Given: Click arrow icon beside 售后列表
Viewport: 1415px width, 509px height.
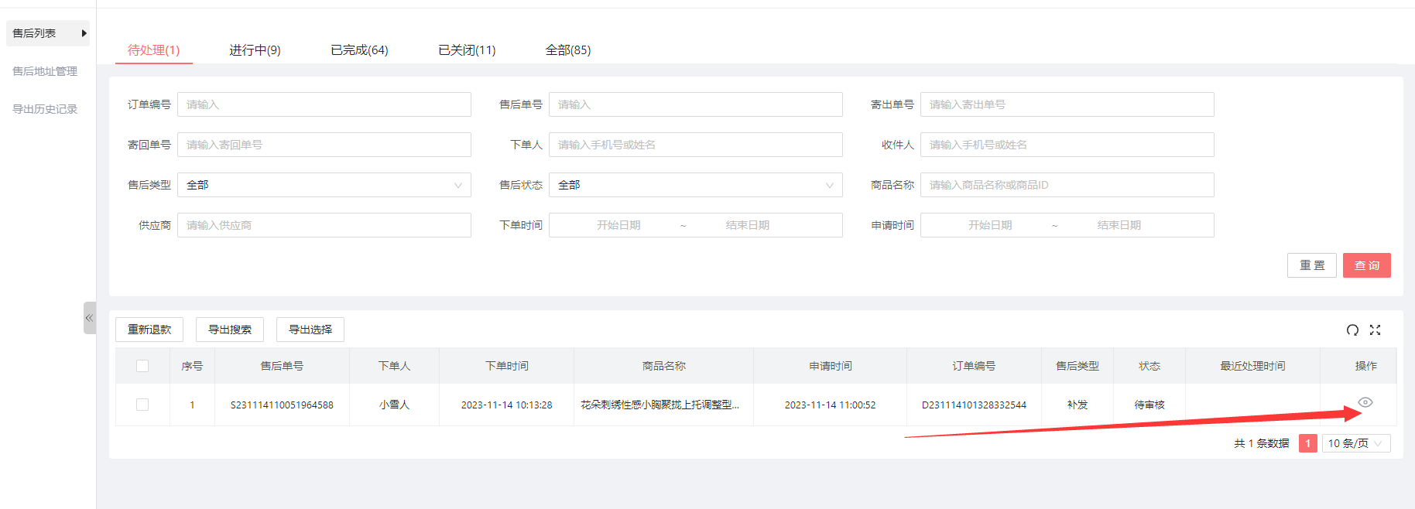Looking at the screenshot, I should [x=84, y=33].
